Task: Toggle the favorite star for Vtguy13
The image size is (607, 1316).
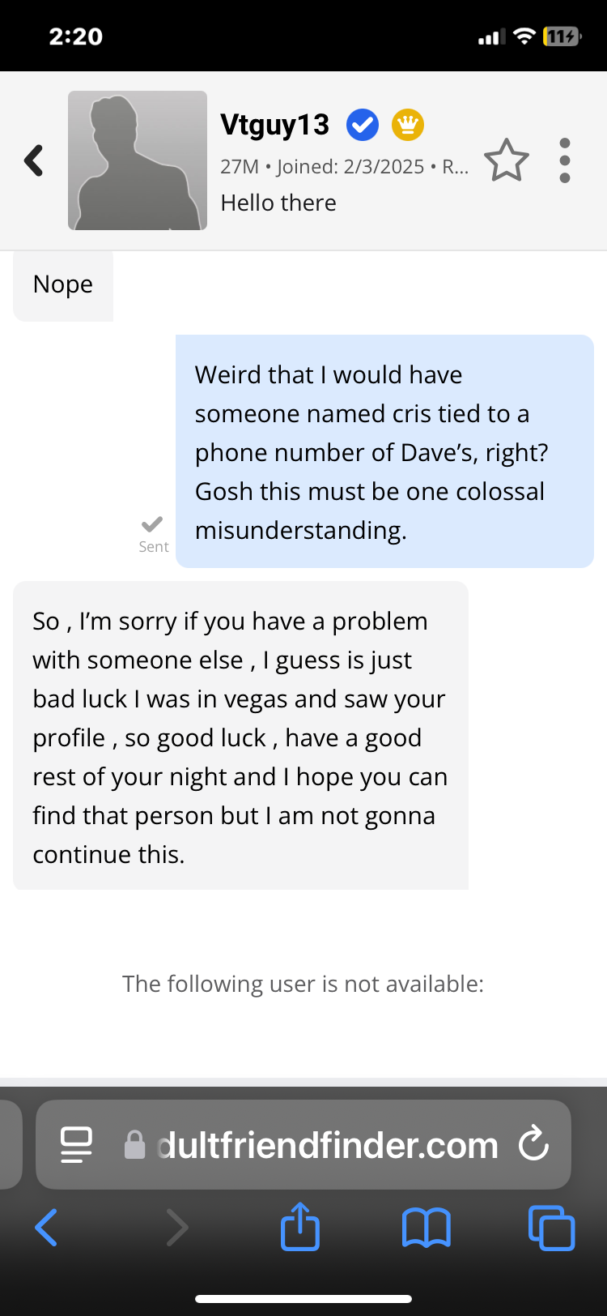Action: coord(507,160)
